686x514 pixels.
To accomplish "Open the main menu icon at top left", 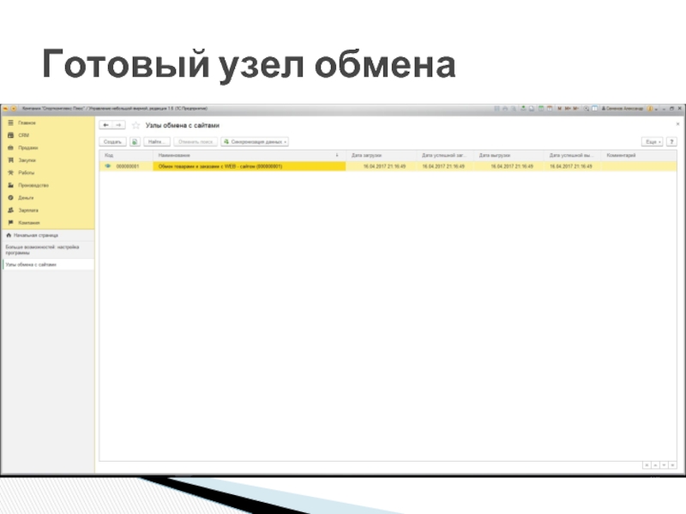I will [6, 109].
